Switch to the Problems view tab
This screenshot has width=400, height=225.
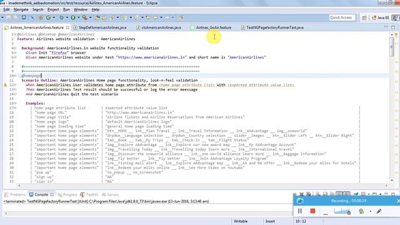point(15,194)
